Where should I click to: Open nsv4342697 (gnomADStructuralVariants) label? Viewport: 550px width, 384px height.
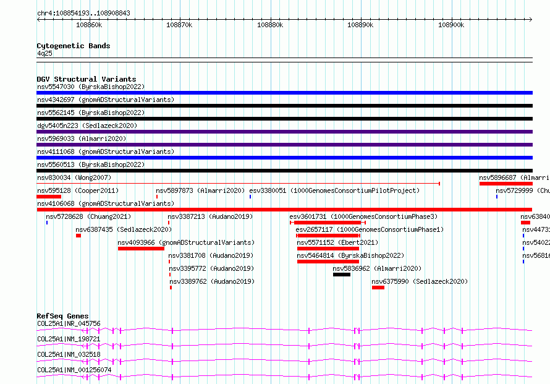click(106, 100)
